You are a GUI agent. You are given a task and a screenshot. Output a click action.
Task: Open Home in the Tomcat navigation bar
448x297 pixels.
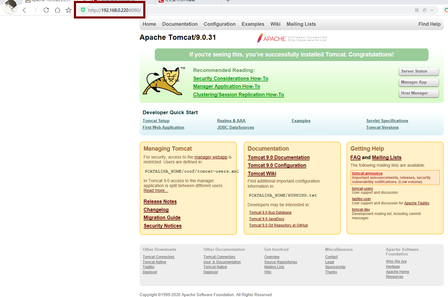149,24
